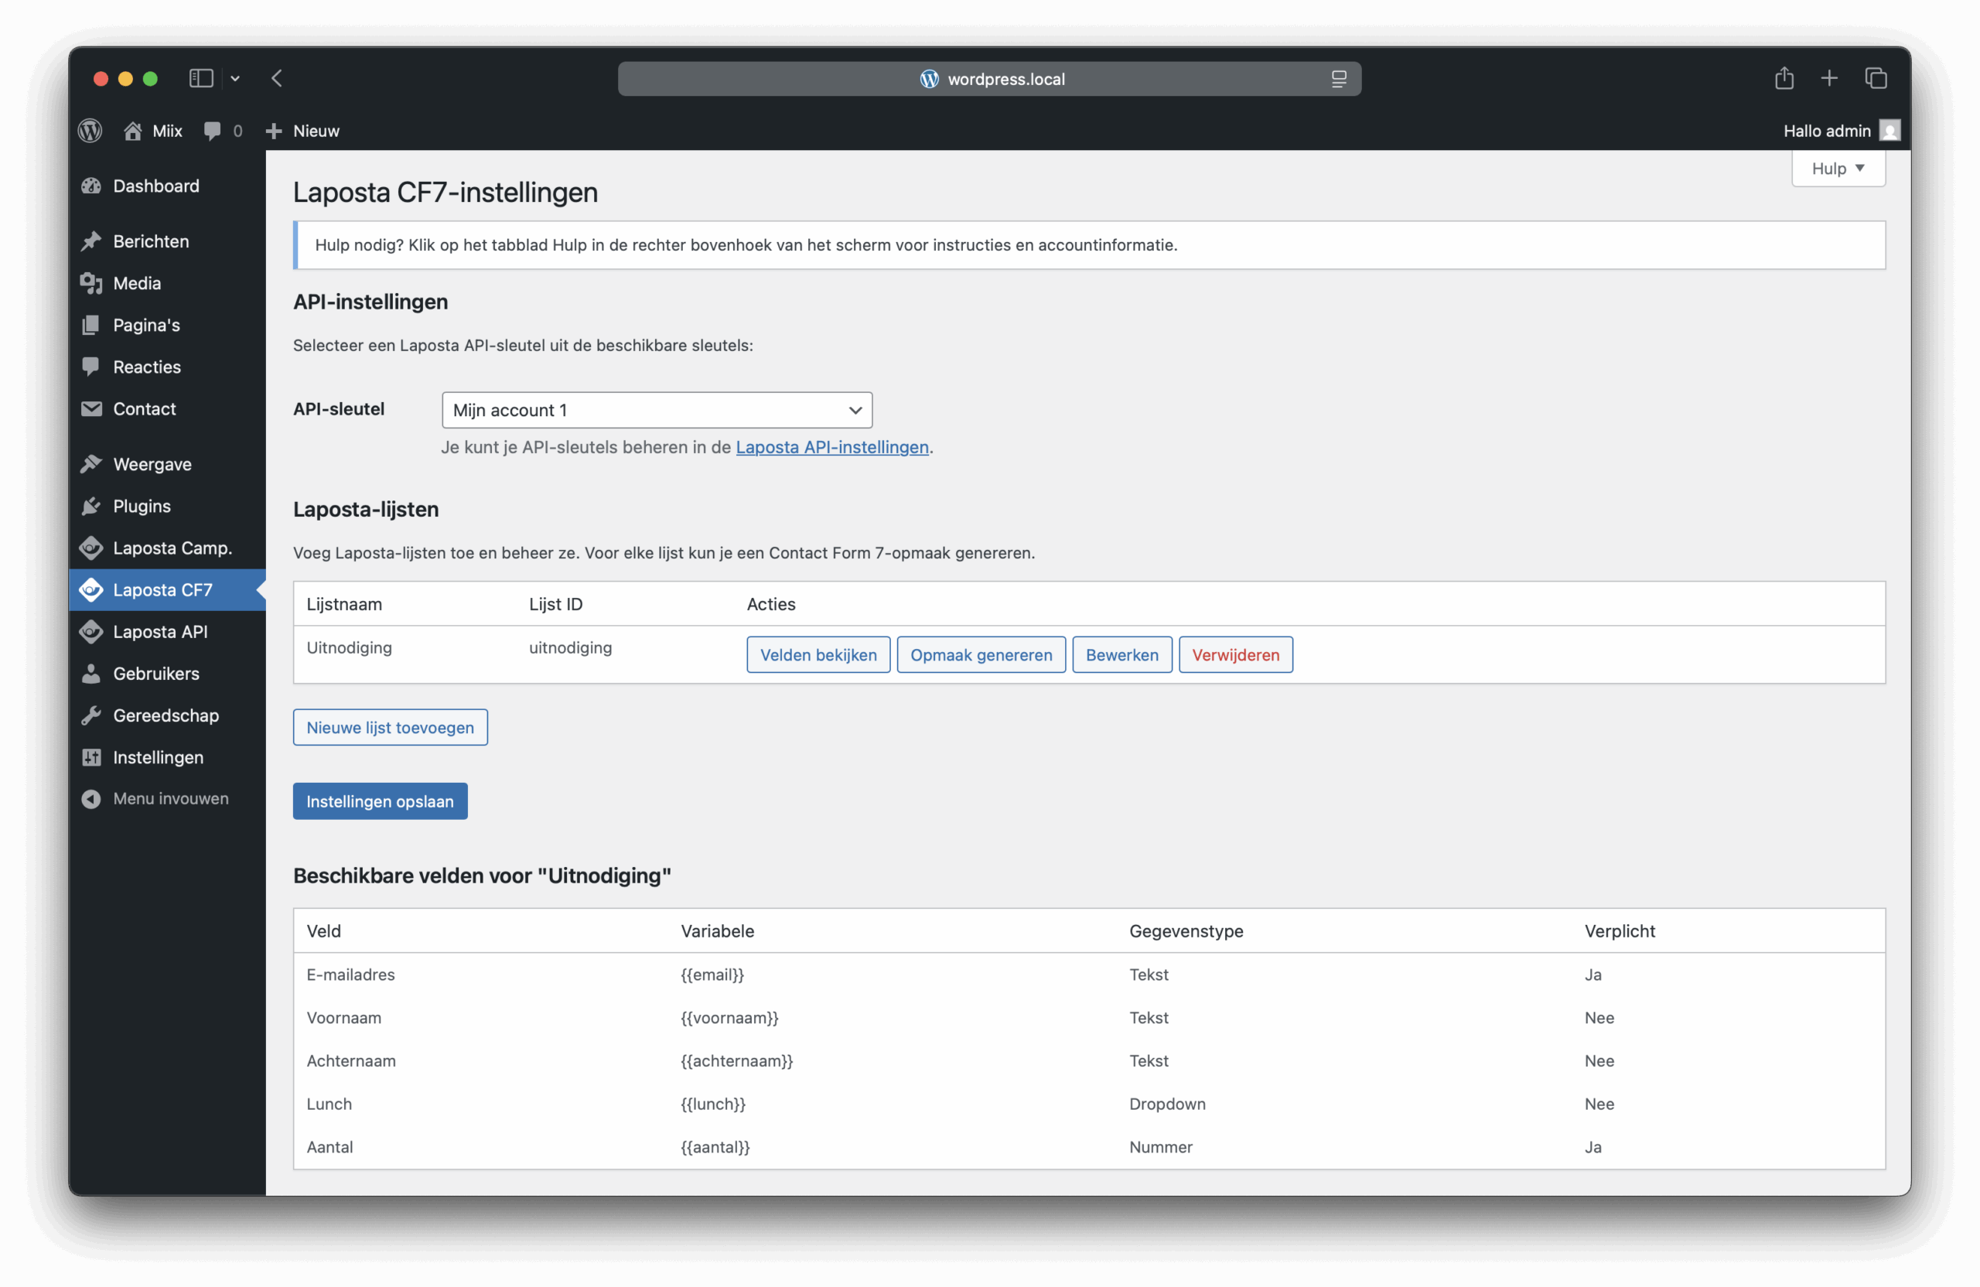Click the Gebruikers person icon

[91, 673]
